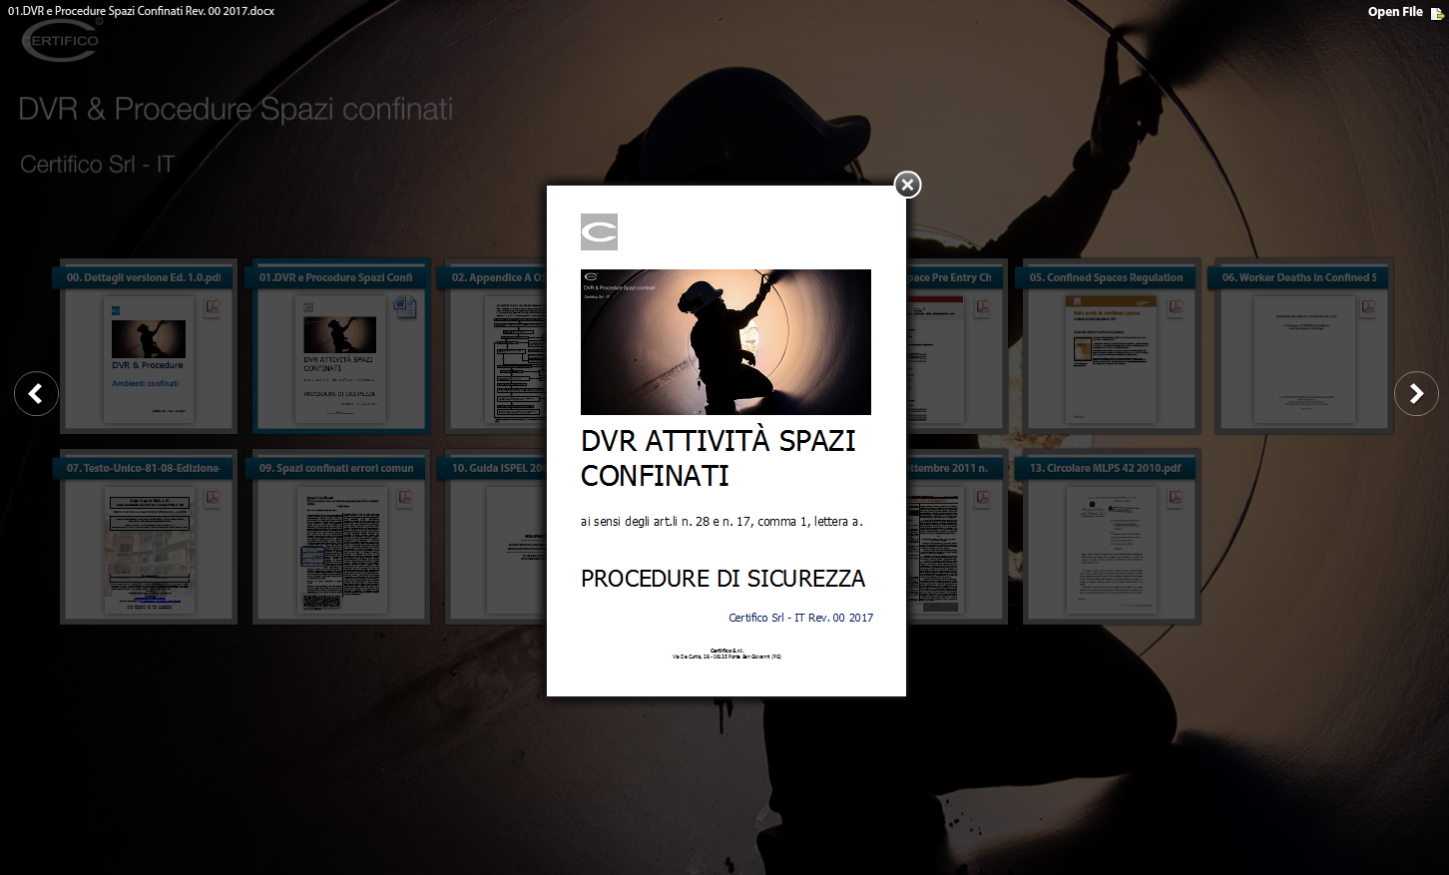Open the 00. Dettagli versione page thumbnail

[x=148, y=359]
